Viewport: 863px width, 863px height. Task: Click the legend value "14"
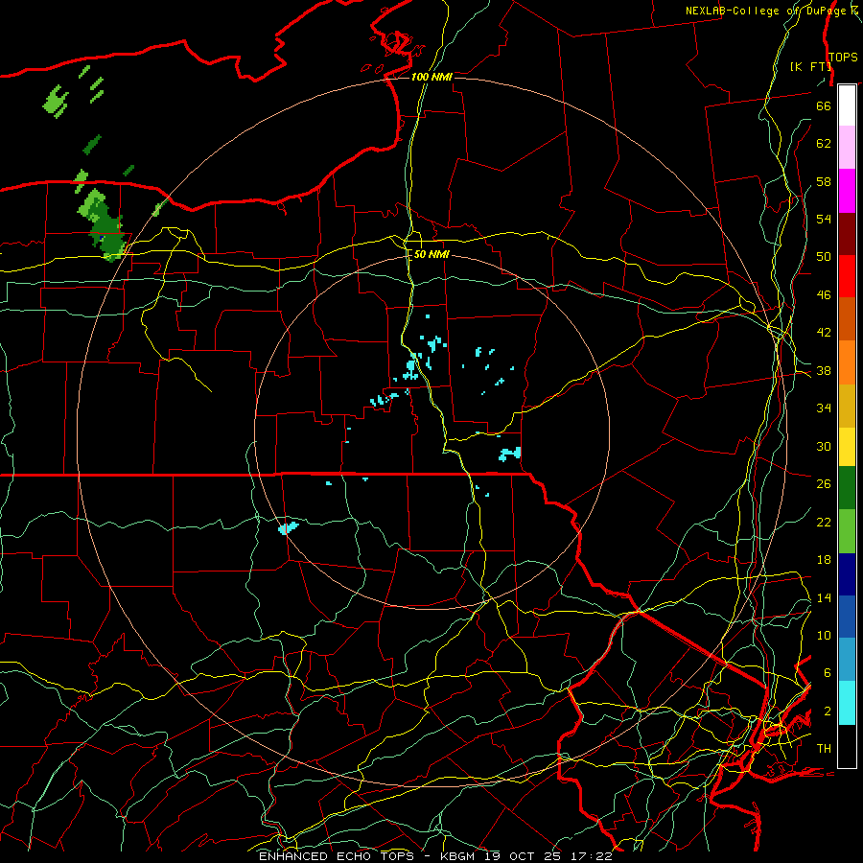[824, 597]
